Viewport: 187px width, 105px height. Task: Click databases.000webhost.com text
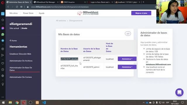tap(158, 64)
